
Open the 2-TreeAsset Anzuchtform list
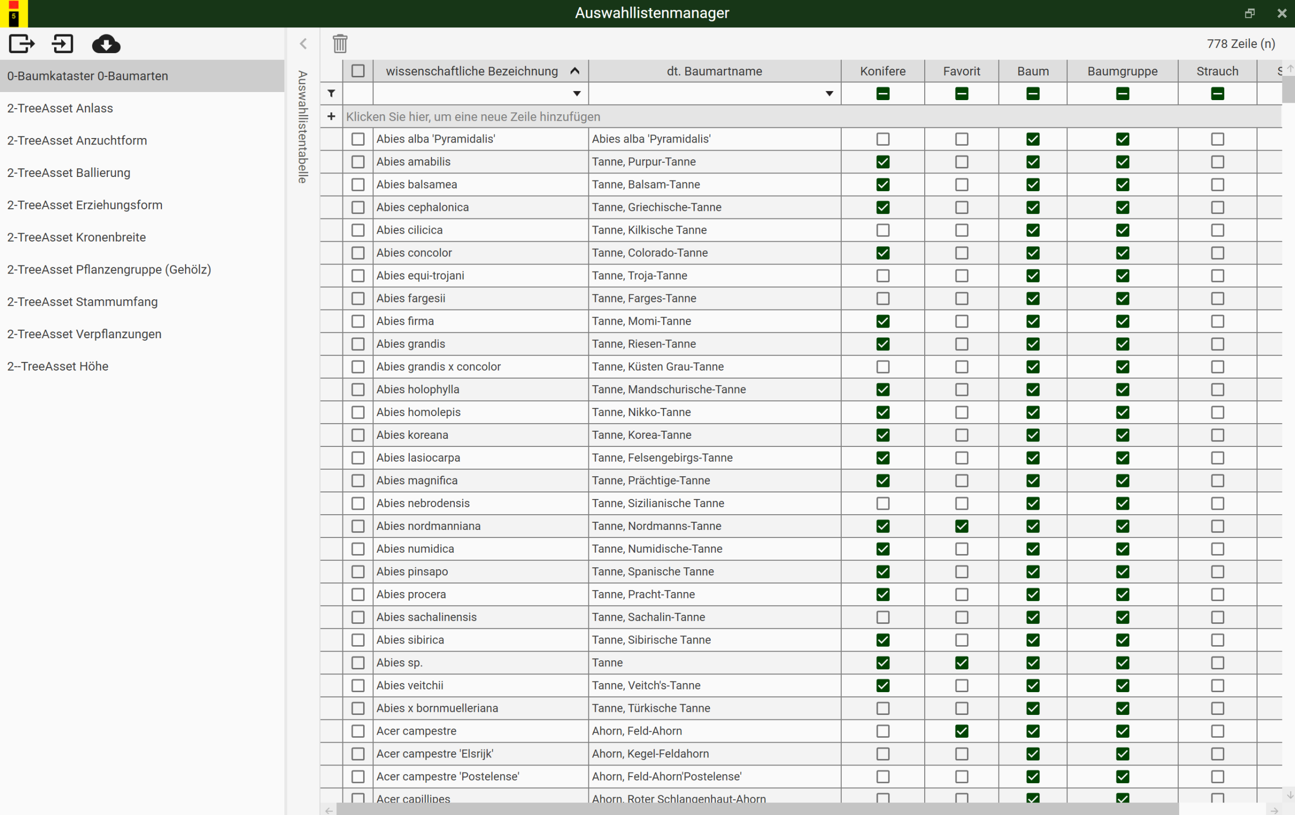(142, 141)
